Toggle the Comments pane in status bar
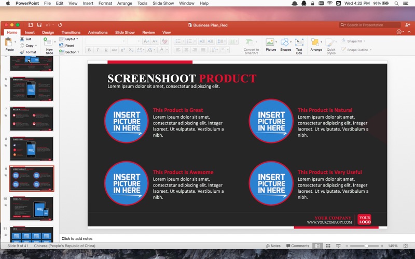This screenshot has height=259, width=415. 297,246
